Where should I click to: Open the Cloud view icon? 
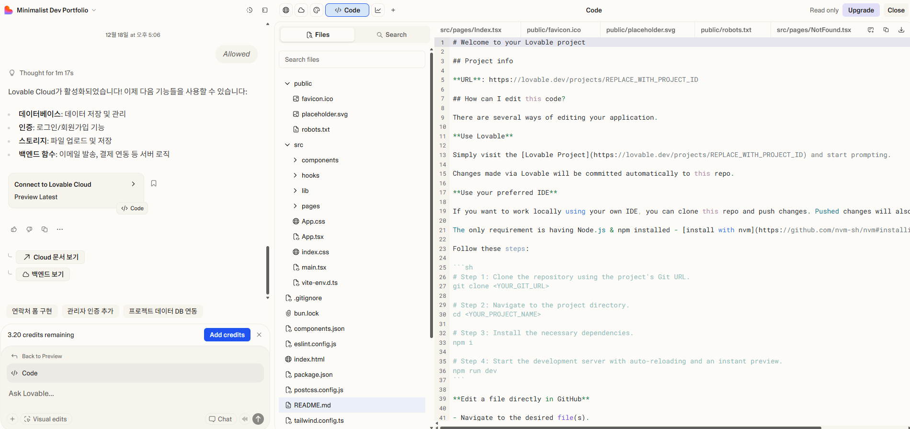point(301,10)
